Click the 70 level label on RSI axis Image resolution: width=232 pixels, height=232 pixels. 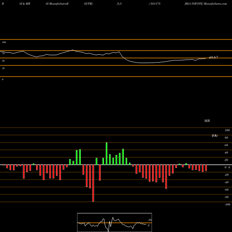3,53
